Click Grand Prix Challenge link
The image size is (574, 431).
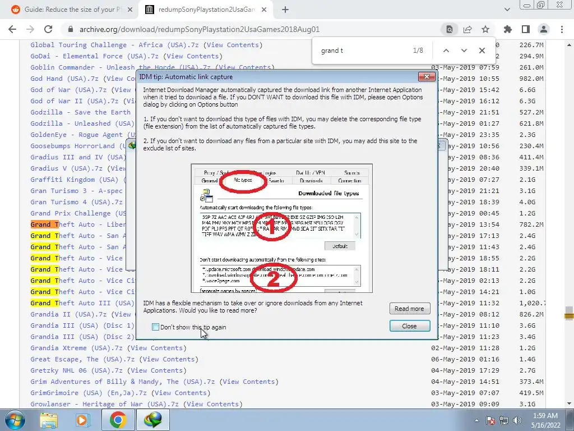(78, 213)
